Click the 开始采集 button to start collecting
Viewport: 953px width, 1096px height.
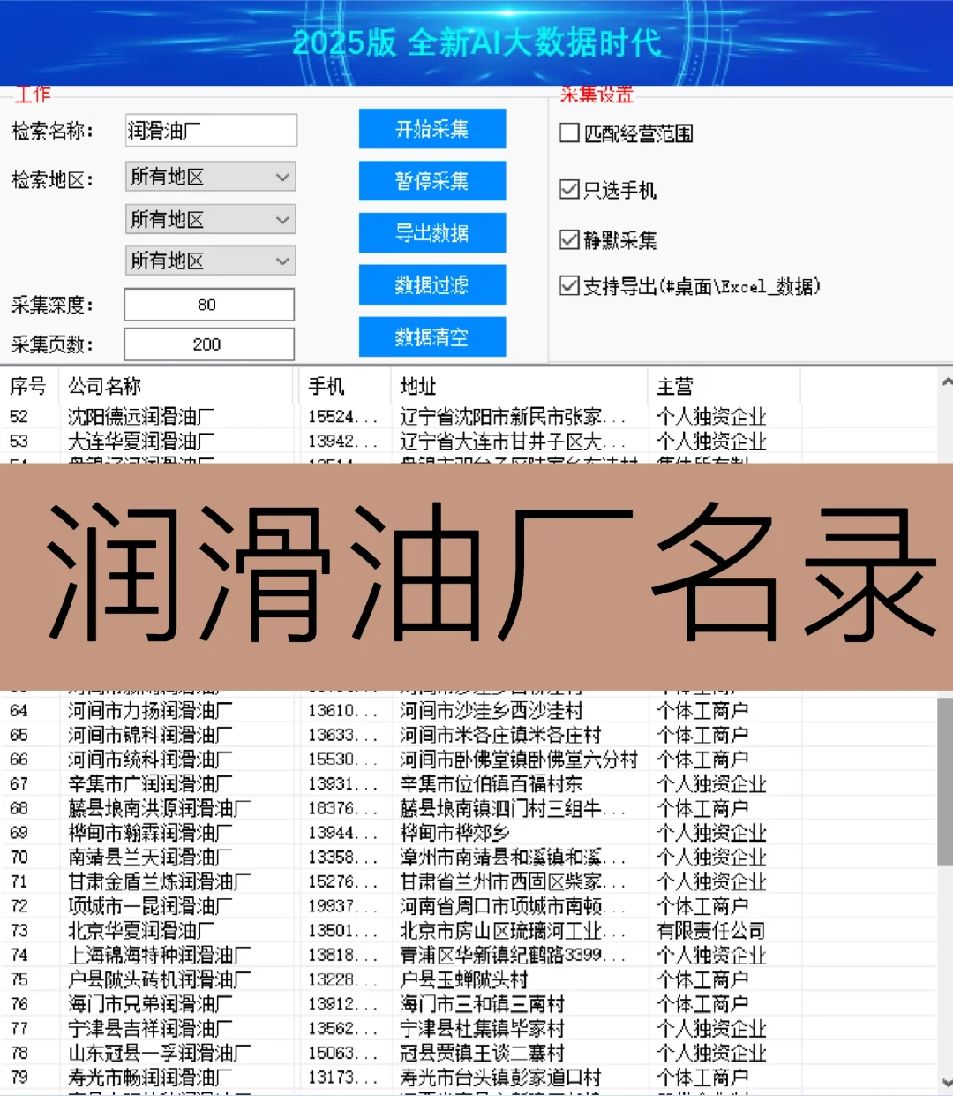tap(431, 129)
